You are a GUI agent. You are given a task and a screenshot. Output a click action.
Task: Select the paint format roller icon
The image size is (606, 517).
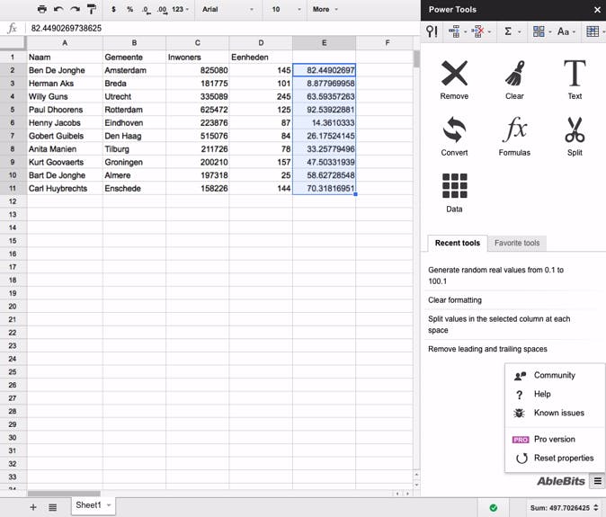pyautogui.click(x=92, y=9)
